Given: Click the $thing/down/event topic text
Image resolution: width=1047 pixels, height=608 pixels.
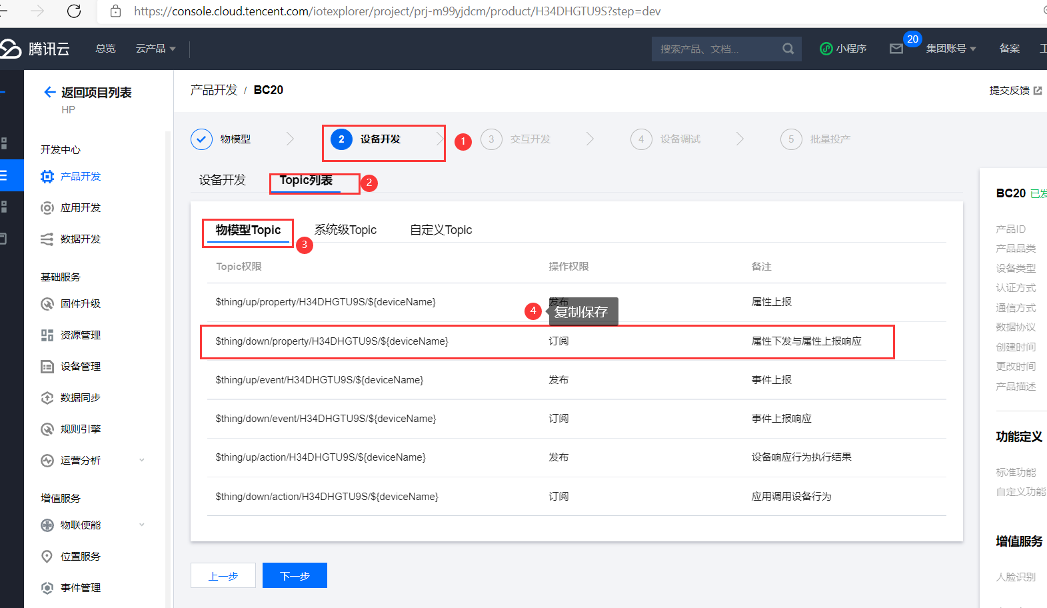Looking at the screenshot, I should pyautogui.click(x=326, y=419).
